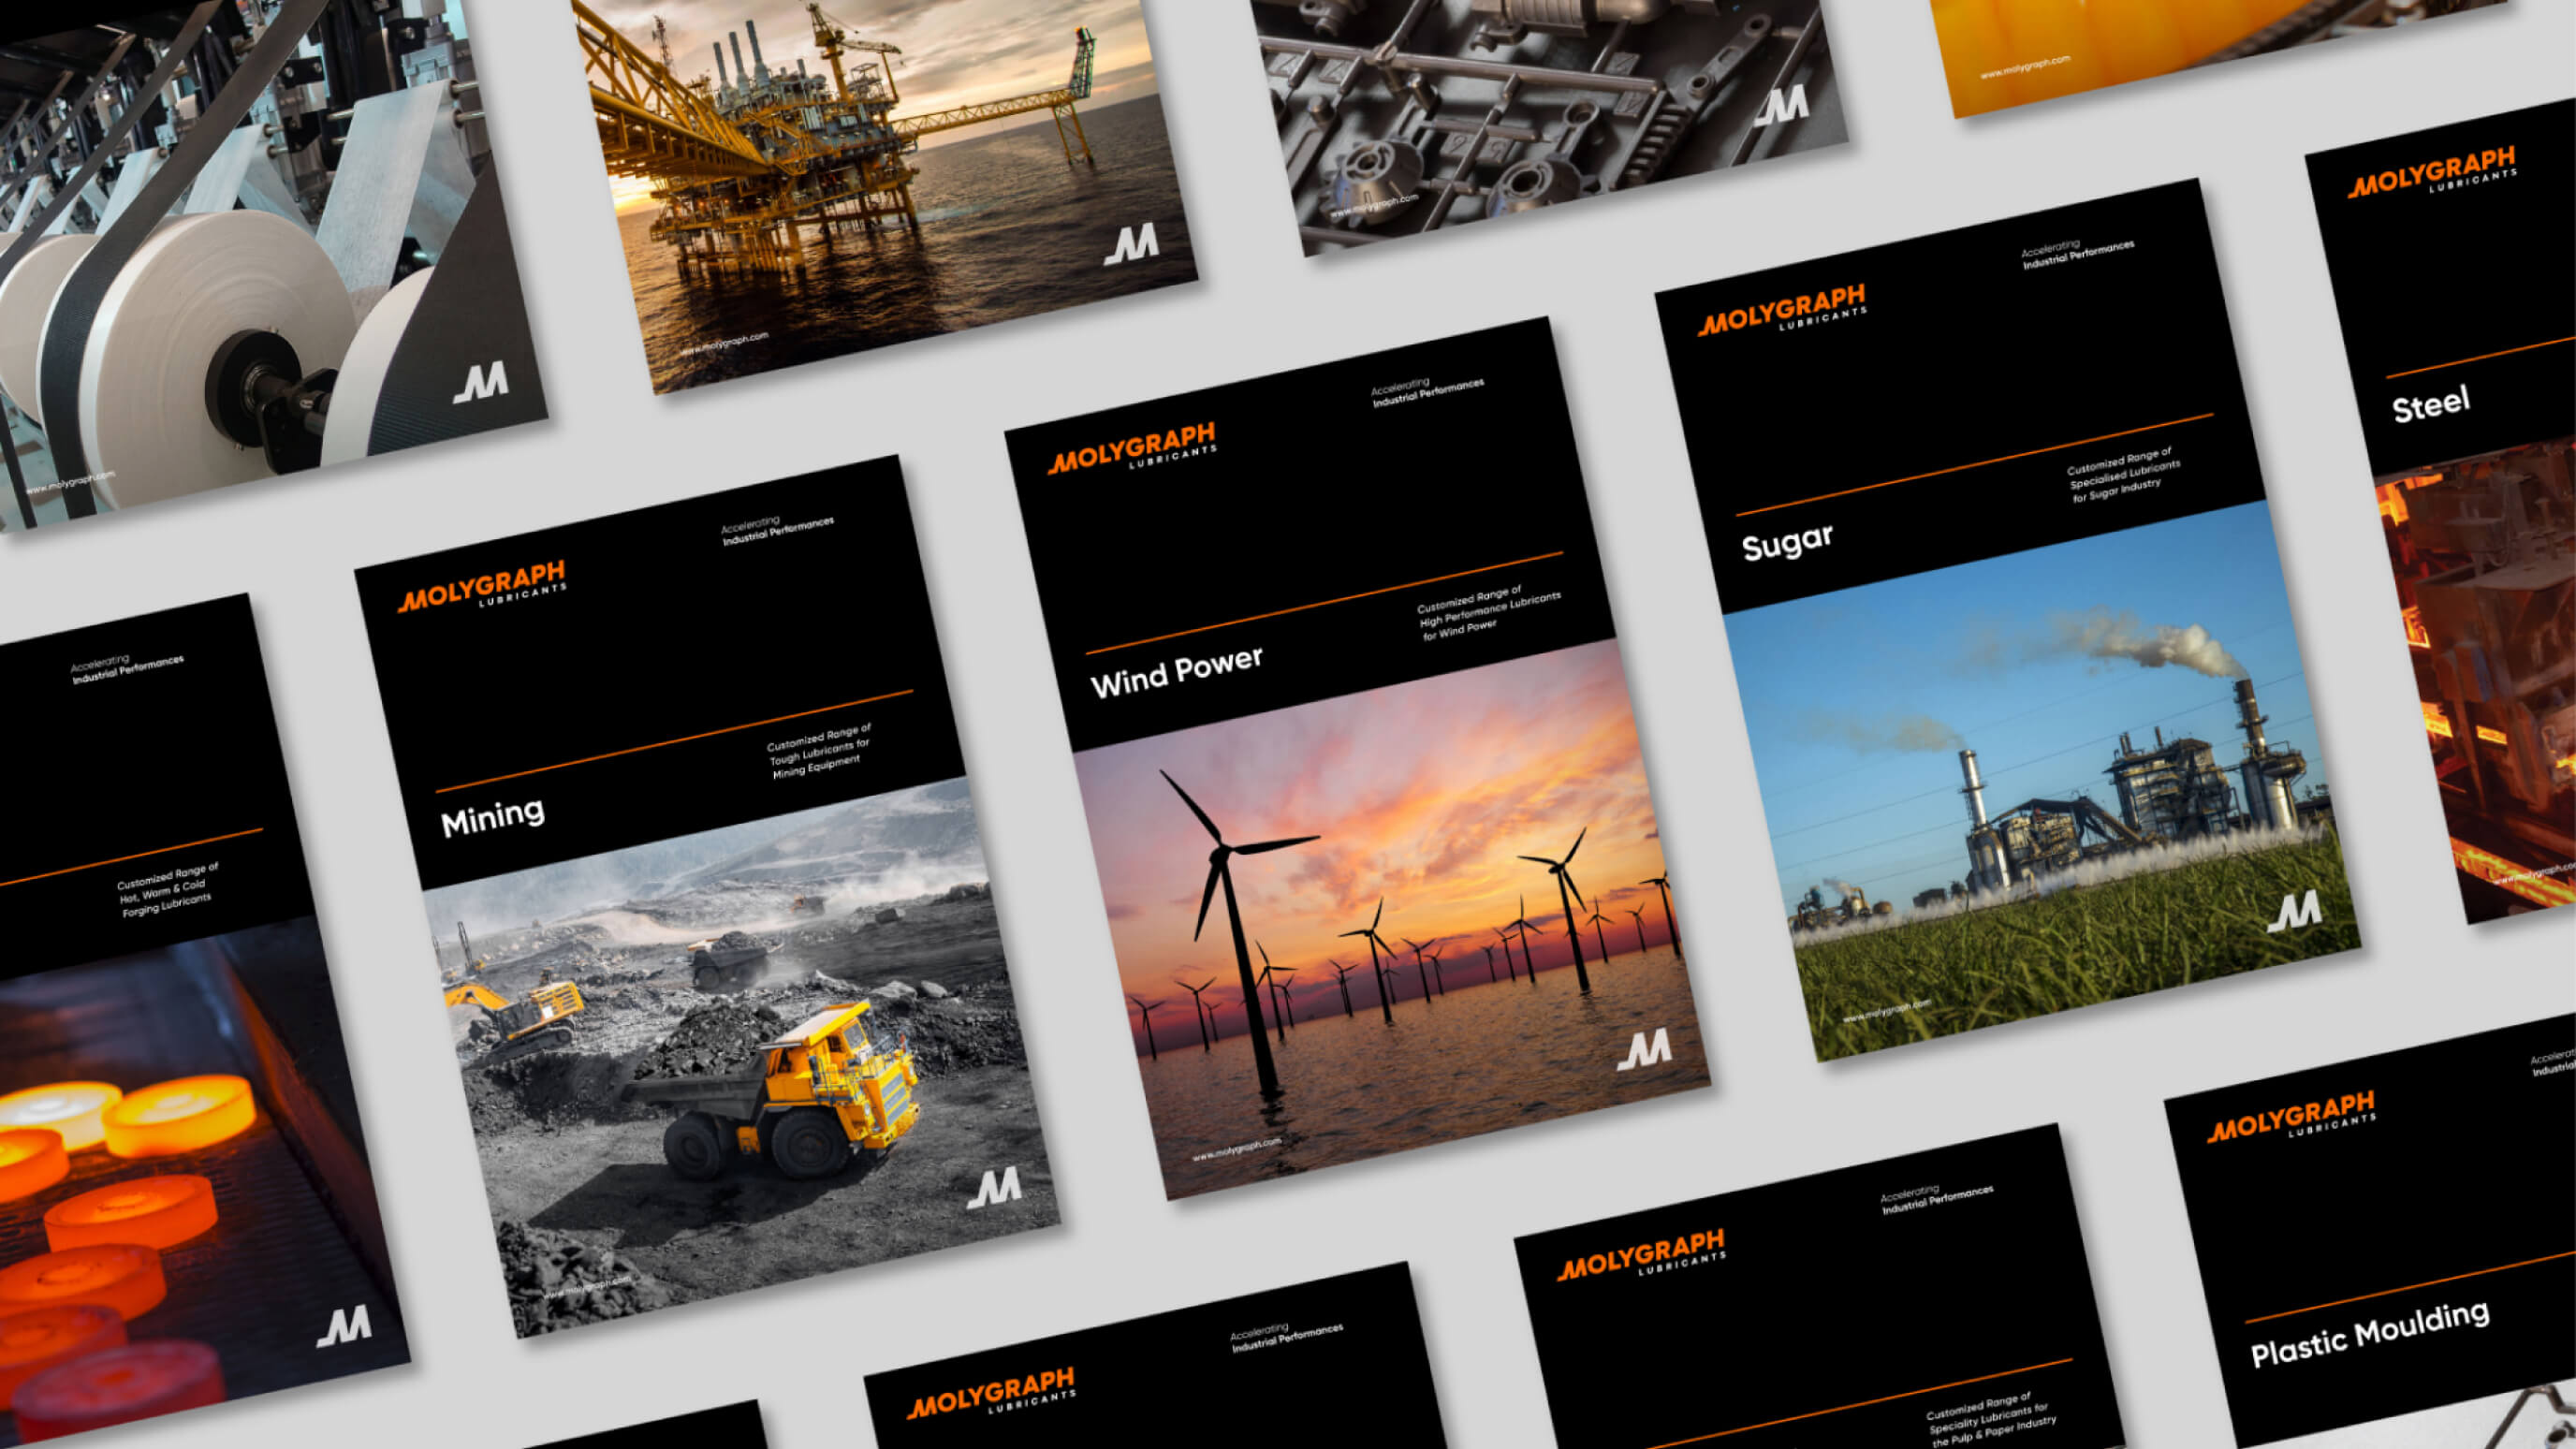Click the Sugar title text
Image resolution: width=2576 pixels, height=1449 pixels.
click(1787, 543)
